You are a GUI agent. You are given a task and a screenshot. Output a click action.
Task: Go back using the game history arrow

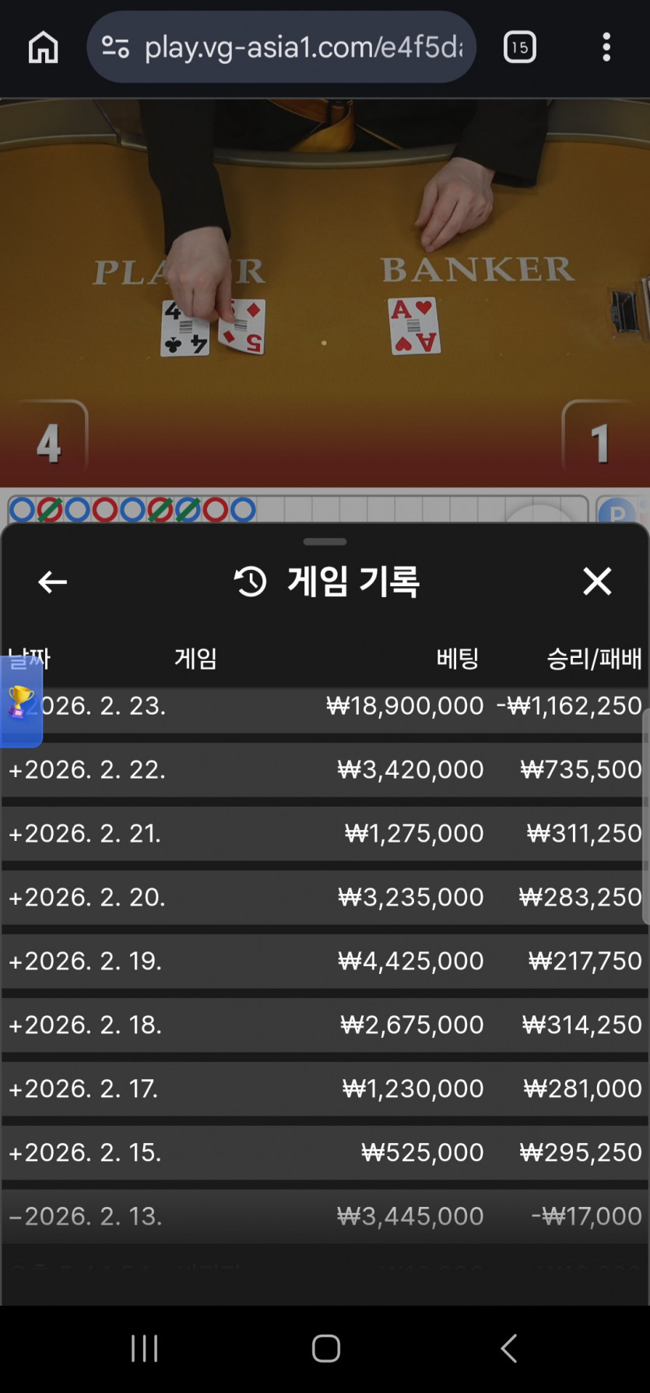coord(52,582)
